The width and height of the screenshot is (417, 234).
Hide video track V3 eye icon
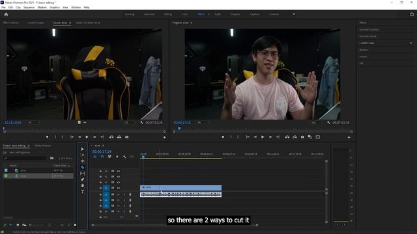(x=119, y=177)
